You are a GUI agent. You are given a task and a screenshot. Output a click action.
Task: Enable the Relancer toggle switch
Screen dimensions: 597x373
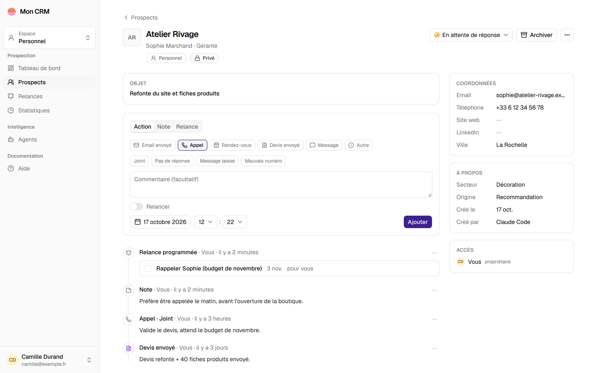(x=136, y=207)
